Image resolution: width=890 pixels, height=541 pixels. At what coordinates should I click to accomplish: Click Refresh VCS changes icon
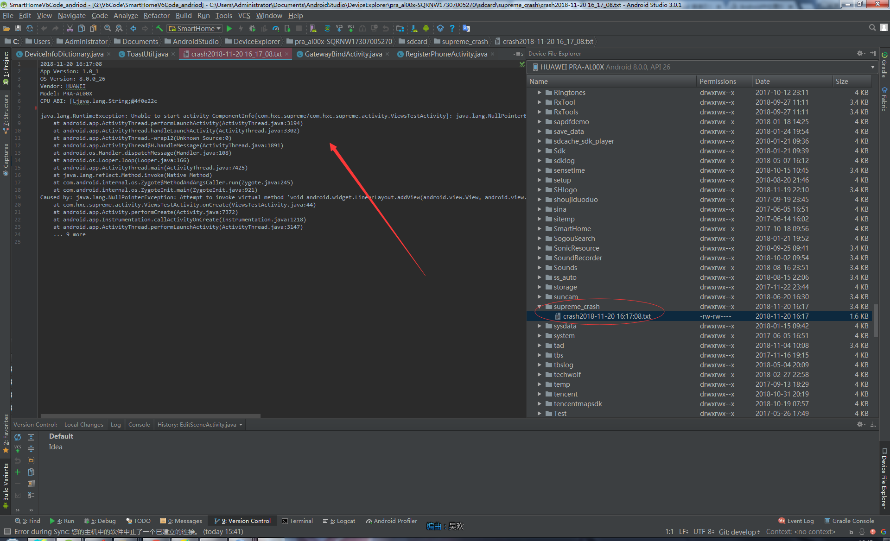[x=18, y=437]
